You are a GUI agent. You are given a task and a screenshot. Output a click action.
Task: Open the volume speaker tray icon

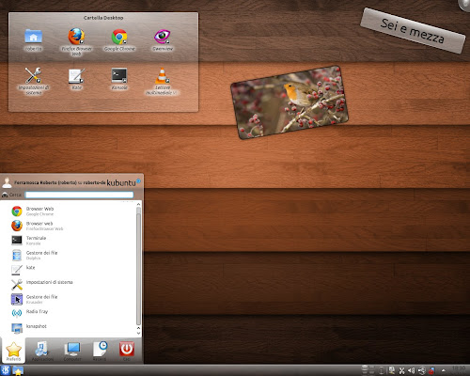[412, 370]
